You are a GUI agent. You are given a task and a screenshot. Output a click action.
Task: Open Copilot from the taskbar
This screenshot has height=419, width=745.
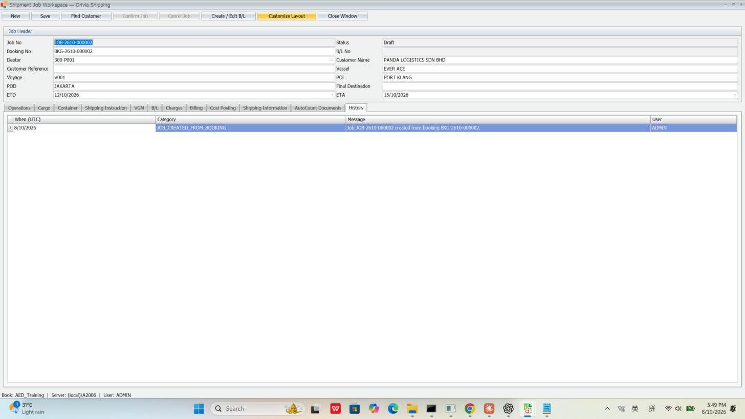374,408
